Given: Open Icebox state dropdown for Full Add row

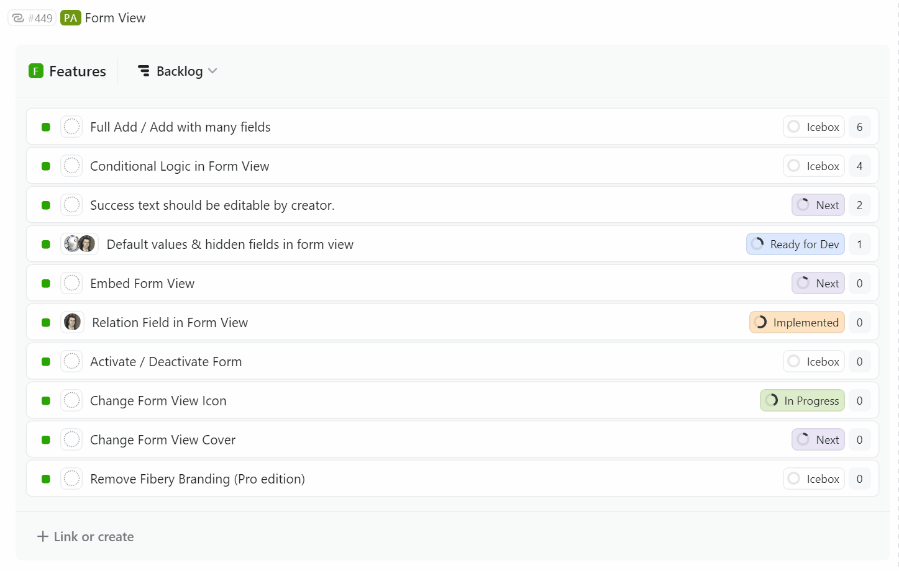Looking at the screenshot, I should coord(813,127).
